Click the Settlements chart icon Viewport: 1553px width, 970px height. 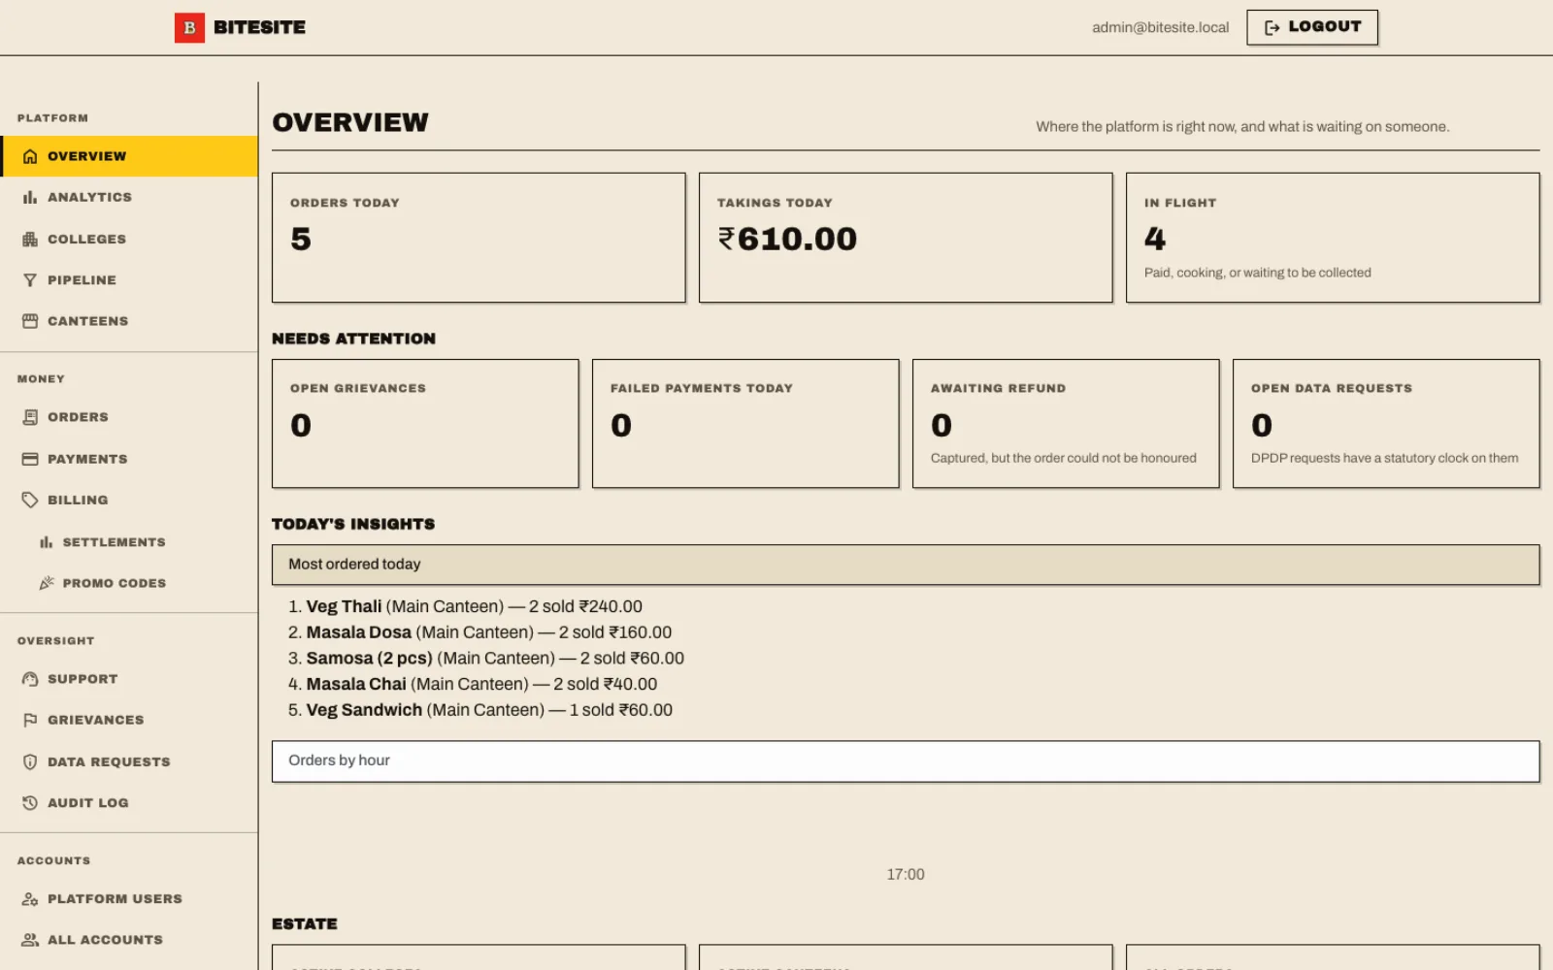point(46,542)
